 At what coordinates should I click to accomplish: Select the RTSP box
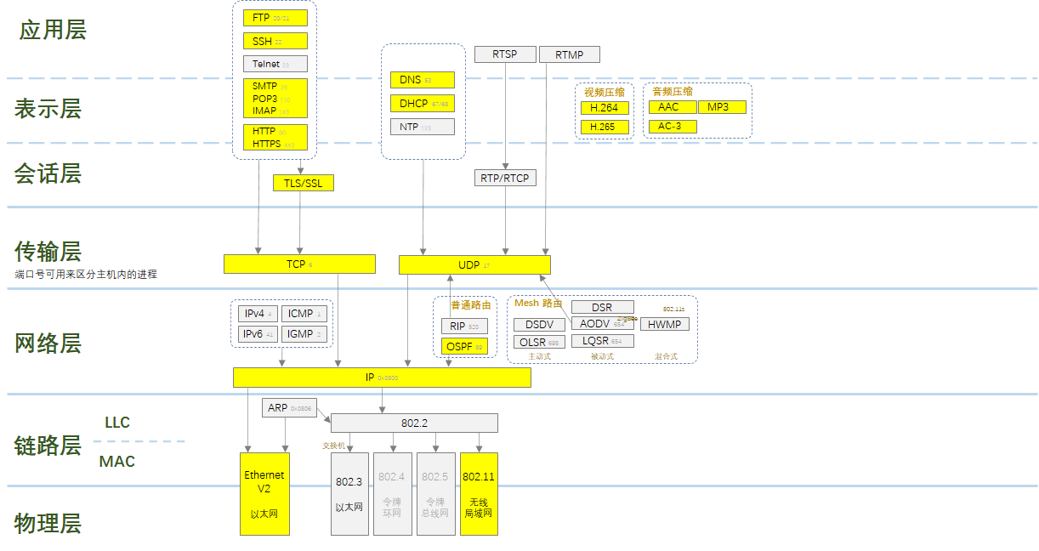[x=505, y=54]
